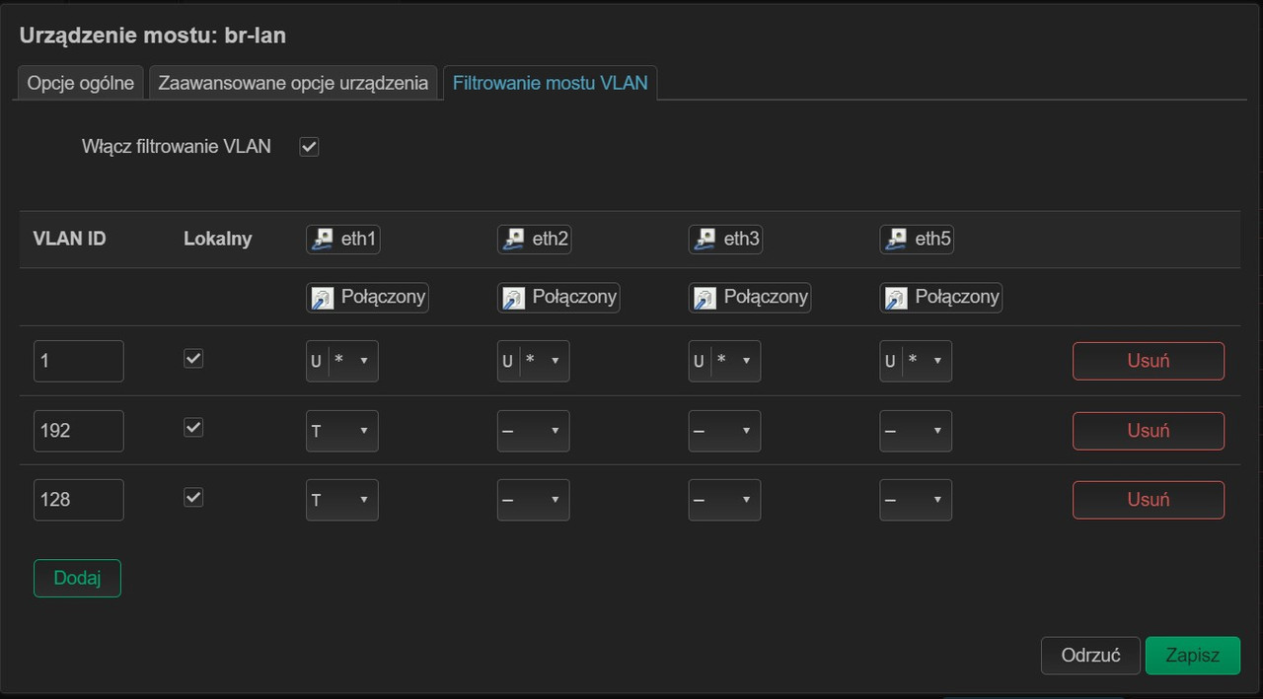1263x699 pixels.
Task: Uncheck Lokalny for VLAN 128
Action: pos(193,497)
